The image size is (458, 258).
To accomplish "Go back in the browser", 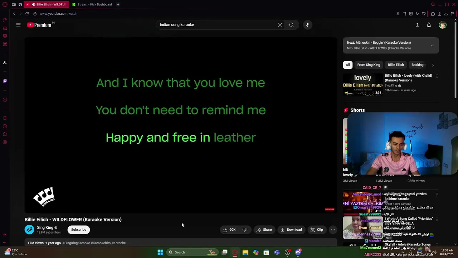I will 14,14.
